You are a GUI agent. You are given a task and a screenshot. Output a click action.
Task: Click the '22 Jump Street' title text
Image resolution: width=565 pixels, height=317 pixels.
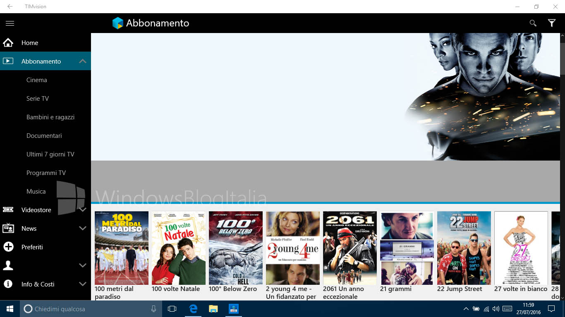[460, 289]
